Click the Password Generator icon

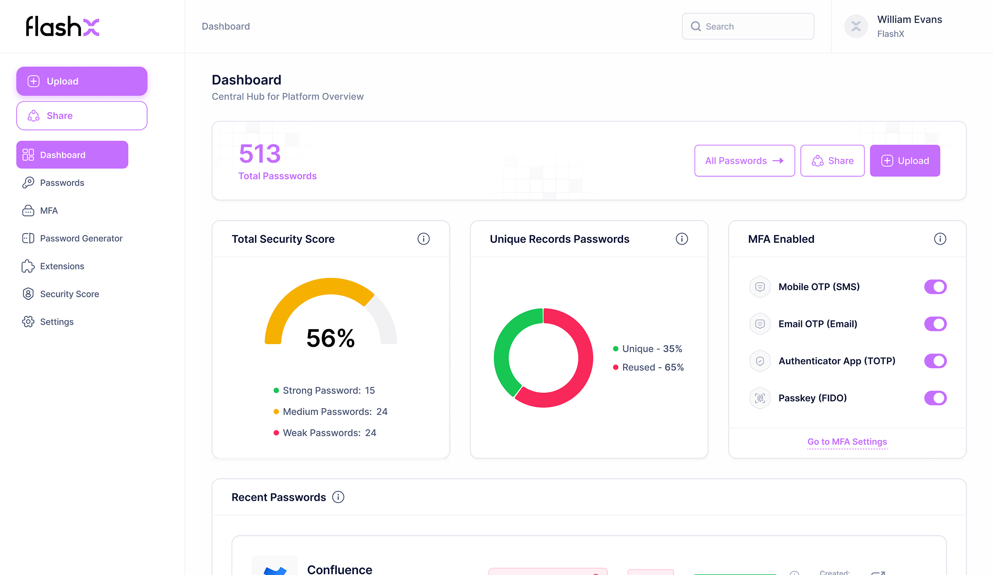pyautogui.click(x=28, y=238)
